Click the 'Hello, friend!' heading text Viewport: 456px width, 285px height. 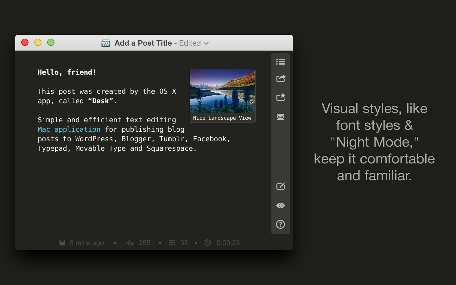67,72
